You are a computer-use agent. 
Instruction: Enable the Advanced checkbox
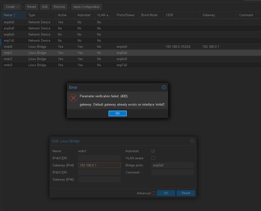point(153,193)
